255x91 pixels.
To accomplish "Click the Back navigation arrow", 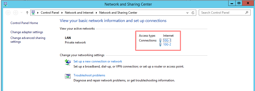I will pyautogui.click(x=8, y=13).
